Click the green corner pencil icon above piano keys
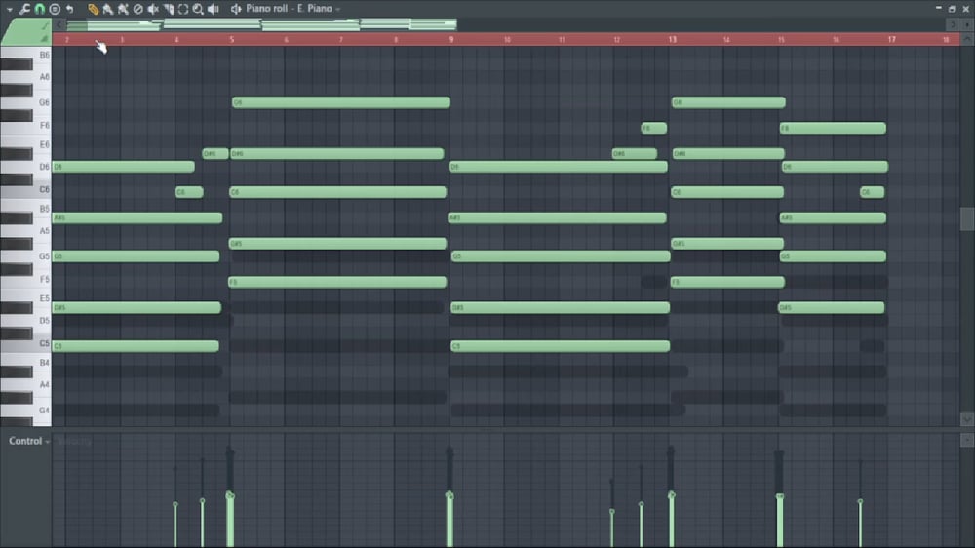975x548 pixels. click(44, 26)
